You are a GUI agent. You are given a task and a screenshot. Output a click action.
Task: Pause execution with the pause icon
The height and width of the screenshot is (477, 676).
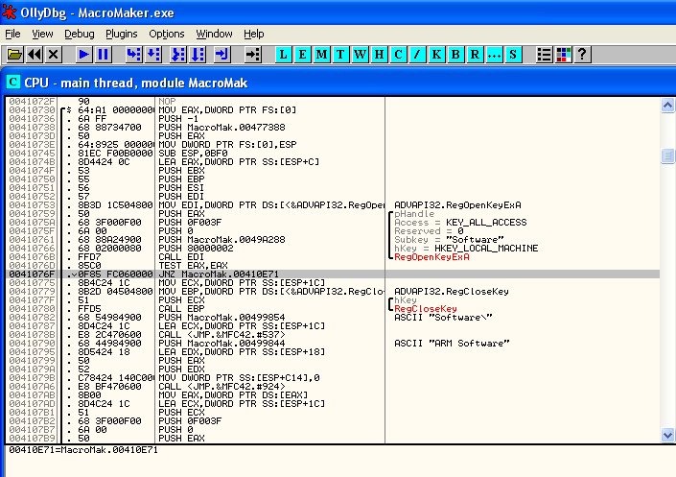click(103, 55)
